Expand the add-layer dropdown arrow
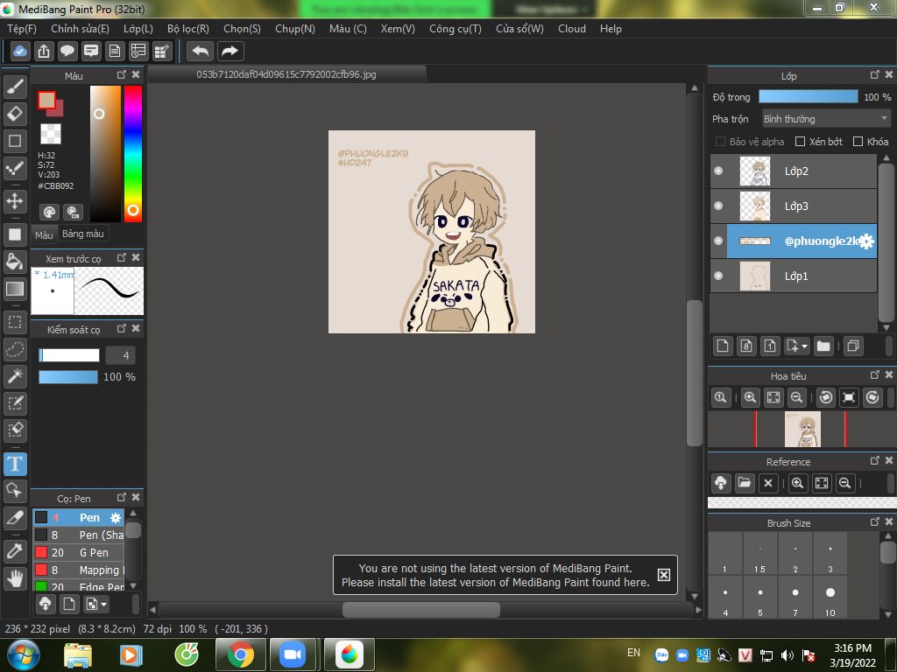The height and width of the screenshot is (672, 897). pyautogui.click(x=804, y=346)
